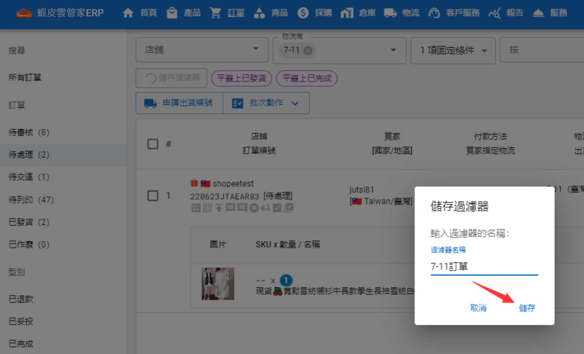Click the 倉庫 warehouse icon

point(346,13)
